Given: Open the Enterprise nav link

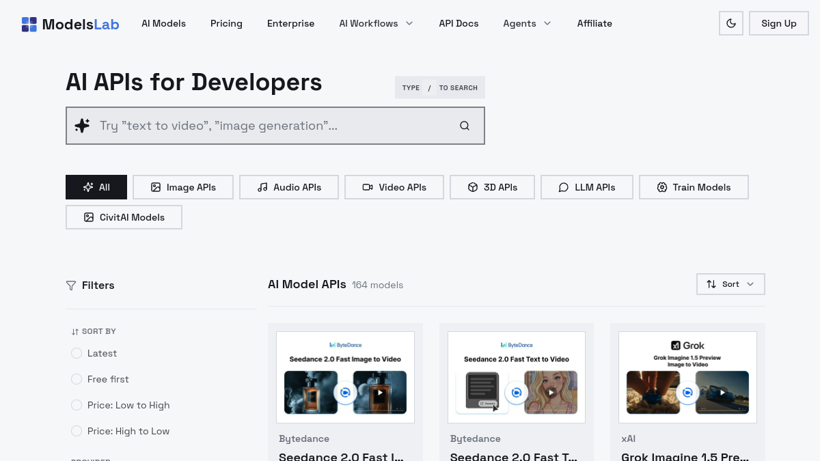Looking at the screenshot, I should pyautogui.click(x=291, y=23).
